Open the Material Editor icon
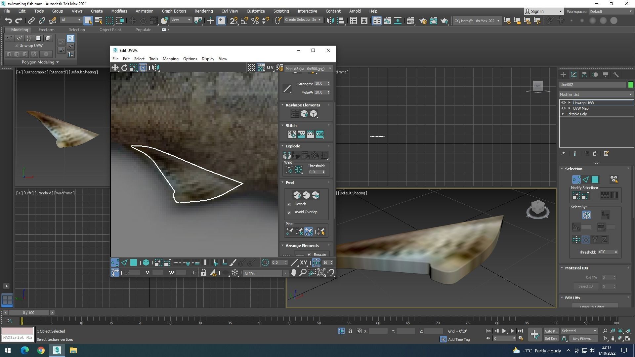Screen dimensions: 635x357 pos(410,20)
